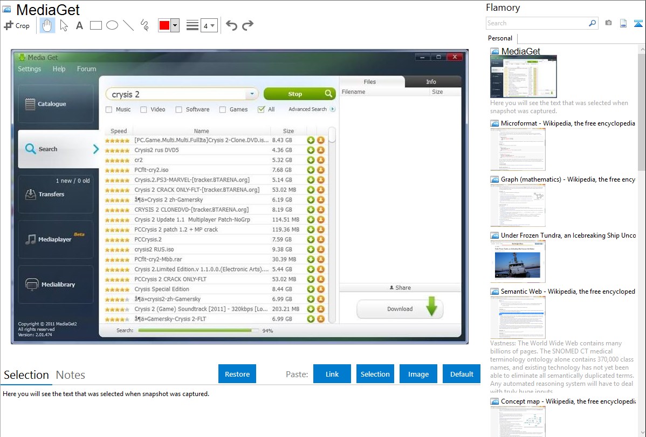Click the red color swatch
Screen dimensions: 646x437
tap(164, 25)
